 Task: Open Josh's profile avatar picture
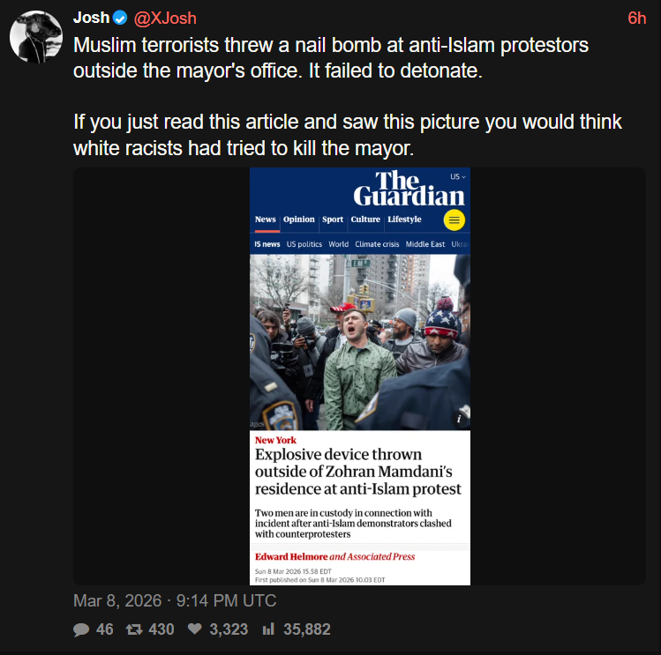[36, 37]
